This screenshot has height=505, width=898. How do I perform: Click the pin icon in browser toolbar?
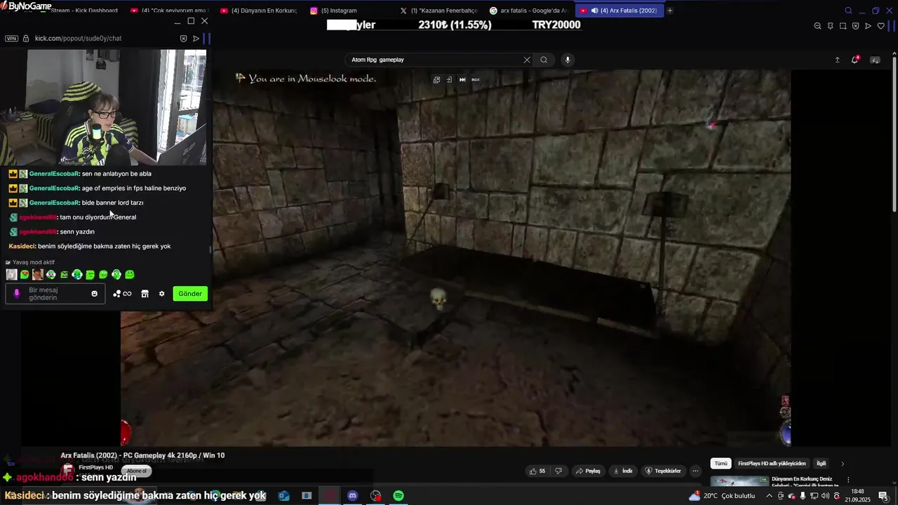tap(830, 26)
